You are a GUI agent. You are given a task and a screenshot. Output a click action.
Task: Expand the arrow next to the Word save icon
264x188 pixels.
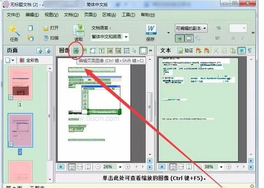point(169,33)
